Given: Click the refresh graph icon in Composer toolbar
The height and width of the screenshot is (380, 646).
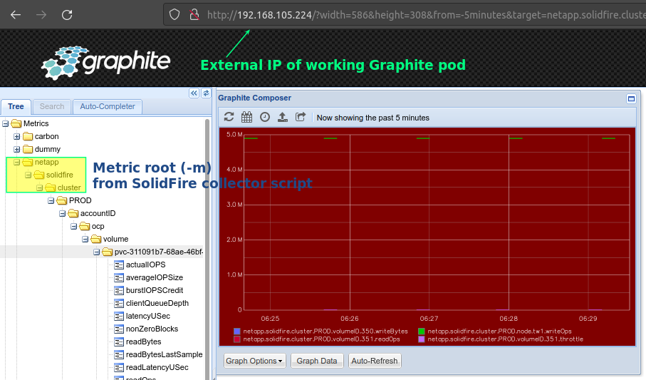Looking at the screenshot, I should pyautogui.click(x=229, y=117).
